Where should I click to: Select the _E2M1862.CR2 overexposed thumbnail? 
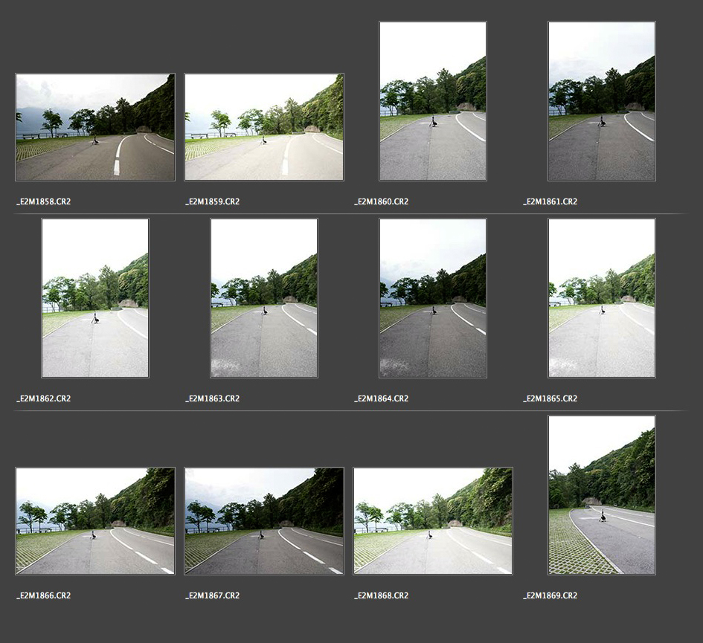pyautogui.click(x=95, y=298)
